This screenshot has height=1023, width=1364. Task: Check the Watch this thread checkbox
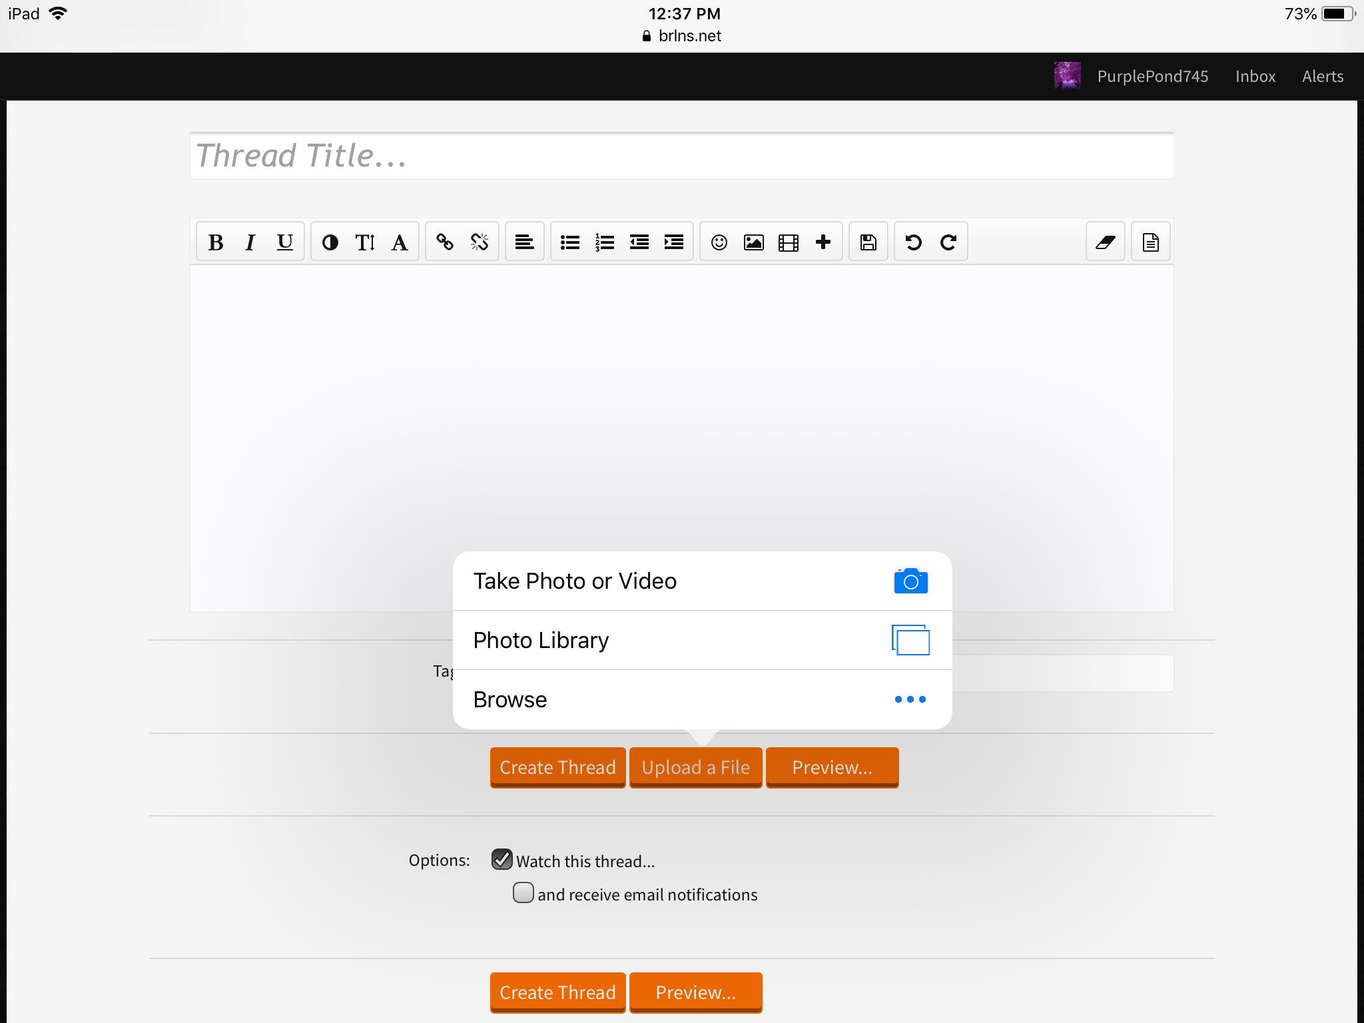coord(502,859)
